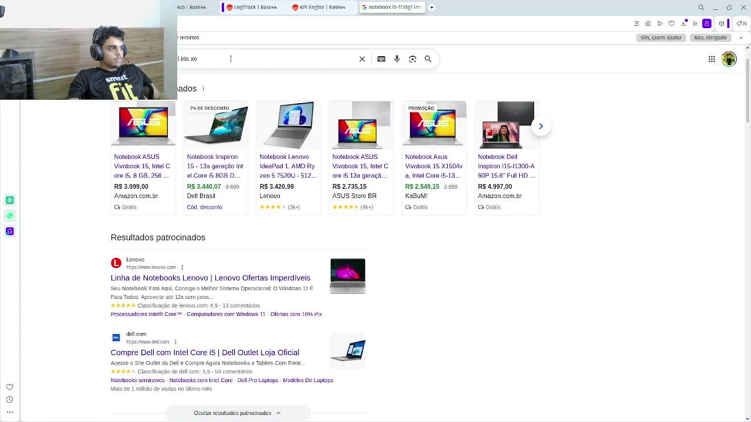
Task: Follow 'Modelos De Laptops' sitelink
Action: 308,380
